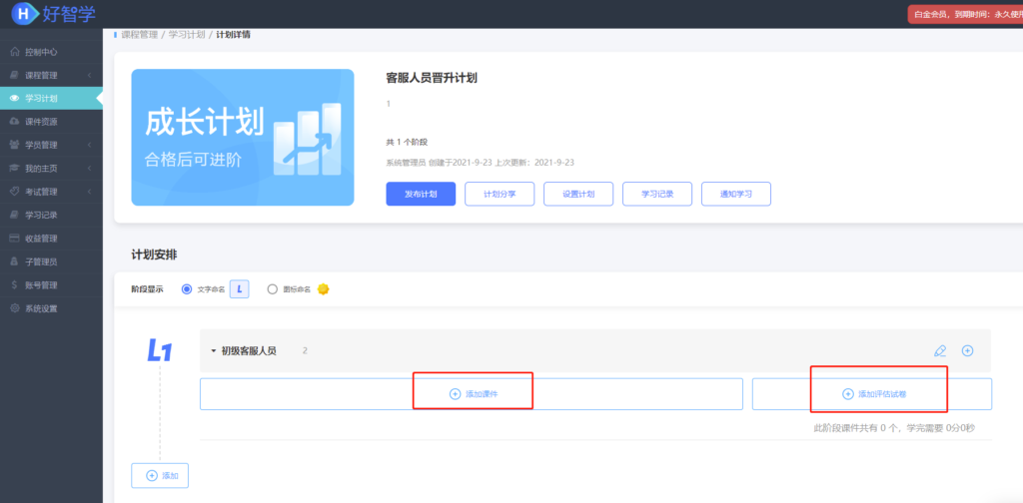Click the 白金会员 membership badge
The image size is (1023, 503).
pyautogui.click(x=966, y=14)
